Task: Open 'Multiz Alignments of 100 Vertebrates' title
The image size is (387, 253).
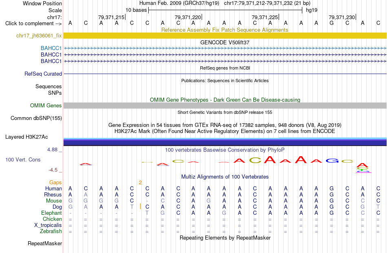Action: (225, 177)
